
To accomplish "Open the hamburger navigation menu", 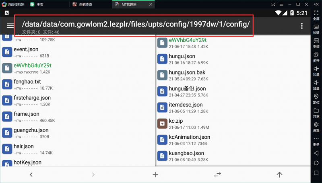I will point(10,26).
